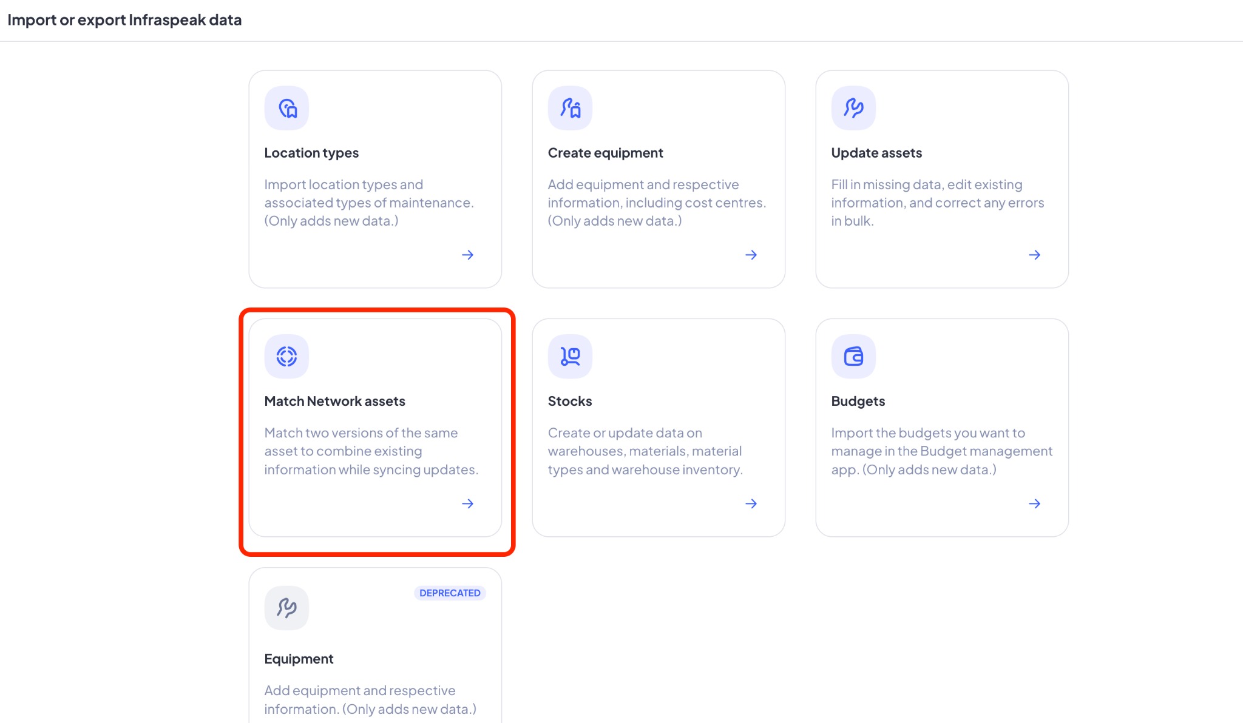The image size is (1243, 723).
Task: Select the Create equipment card title
Action: tap(605, 153)
